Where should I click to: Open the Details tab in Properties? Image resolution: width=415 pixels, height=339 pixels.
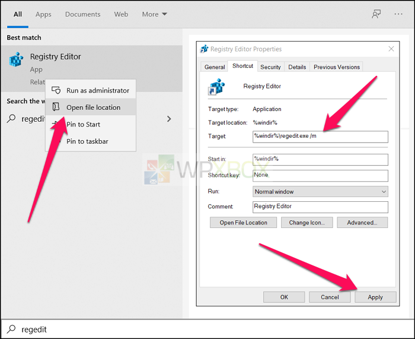297,67
